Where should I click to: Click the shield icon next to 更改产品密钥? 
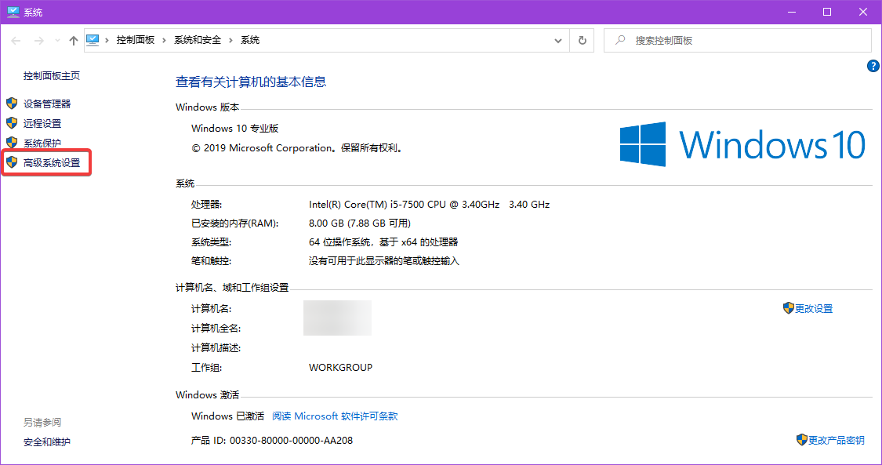point(801,440)
